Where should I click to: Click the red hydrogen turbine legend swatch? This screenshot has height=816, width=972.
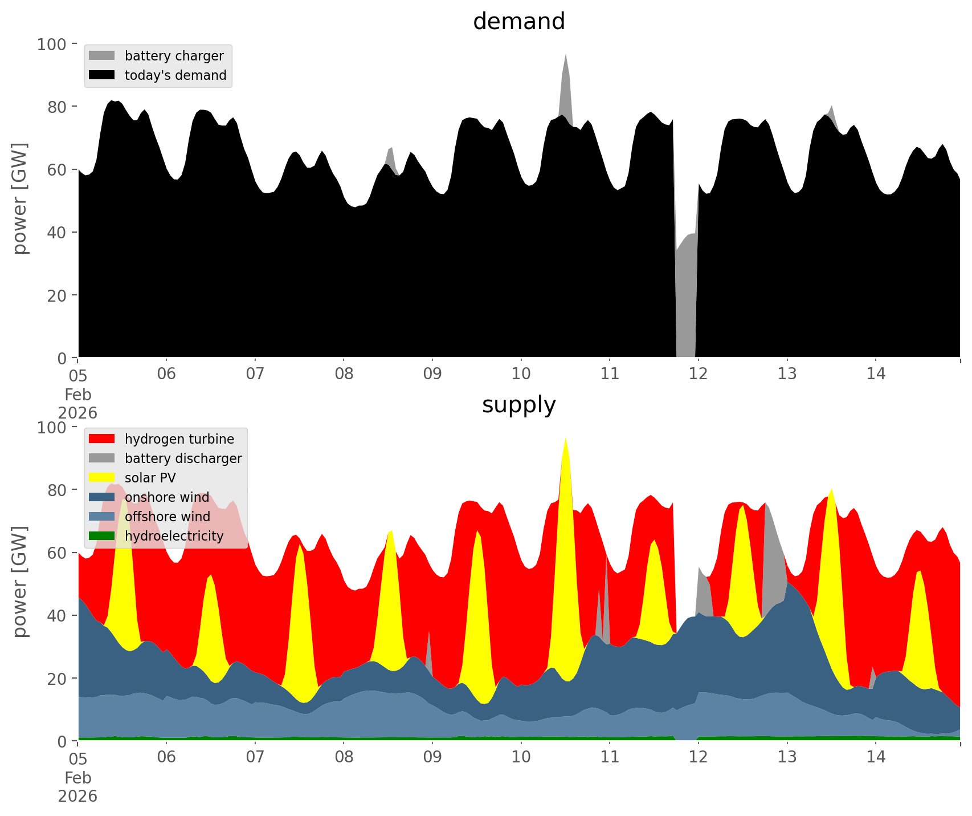tap(102, 439)
